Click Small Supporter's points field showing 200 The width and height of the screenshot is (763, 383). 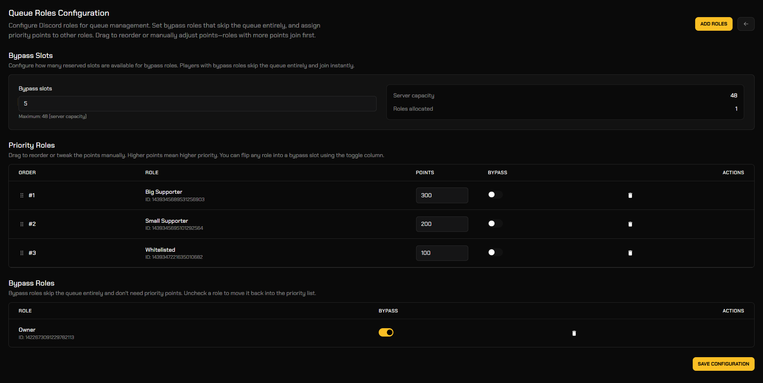(x=442, y=224)
